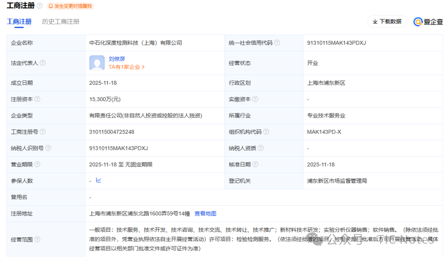This screenshot has height=257, width=448.
Task: Click help icon next to 纳税人识别号
Action: pos(48,148)
